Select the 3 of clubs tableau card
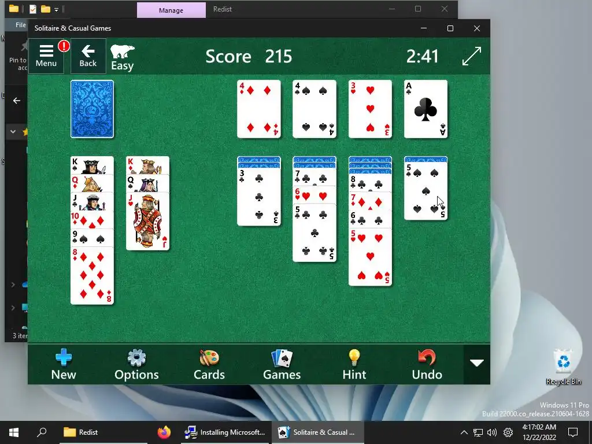 coord(258,197)
